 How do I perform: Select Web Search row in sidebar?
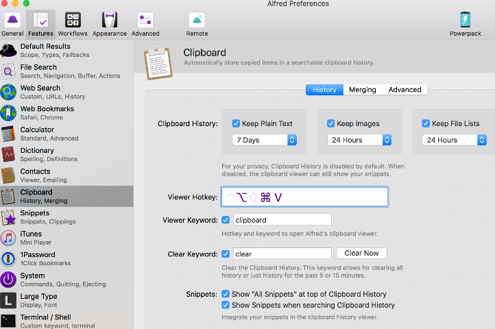[x=67, y=93]
